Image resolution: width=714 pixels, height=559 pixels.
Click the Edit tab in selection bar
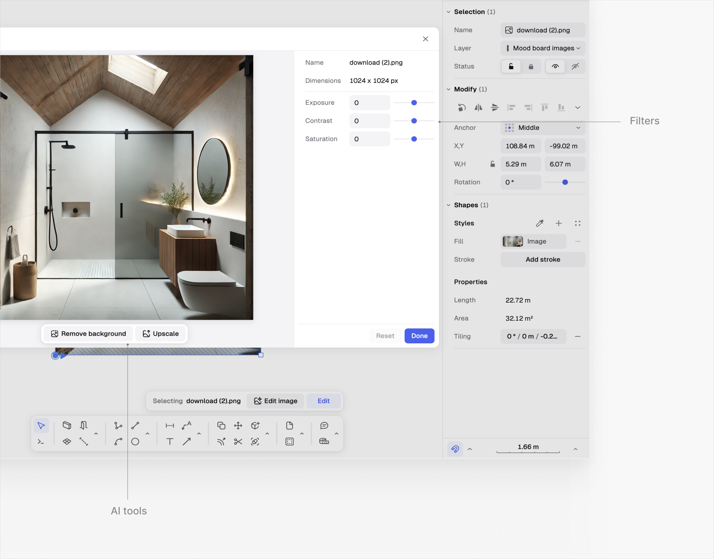[x=323, y=401]
